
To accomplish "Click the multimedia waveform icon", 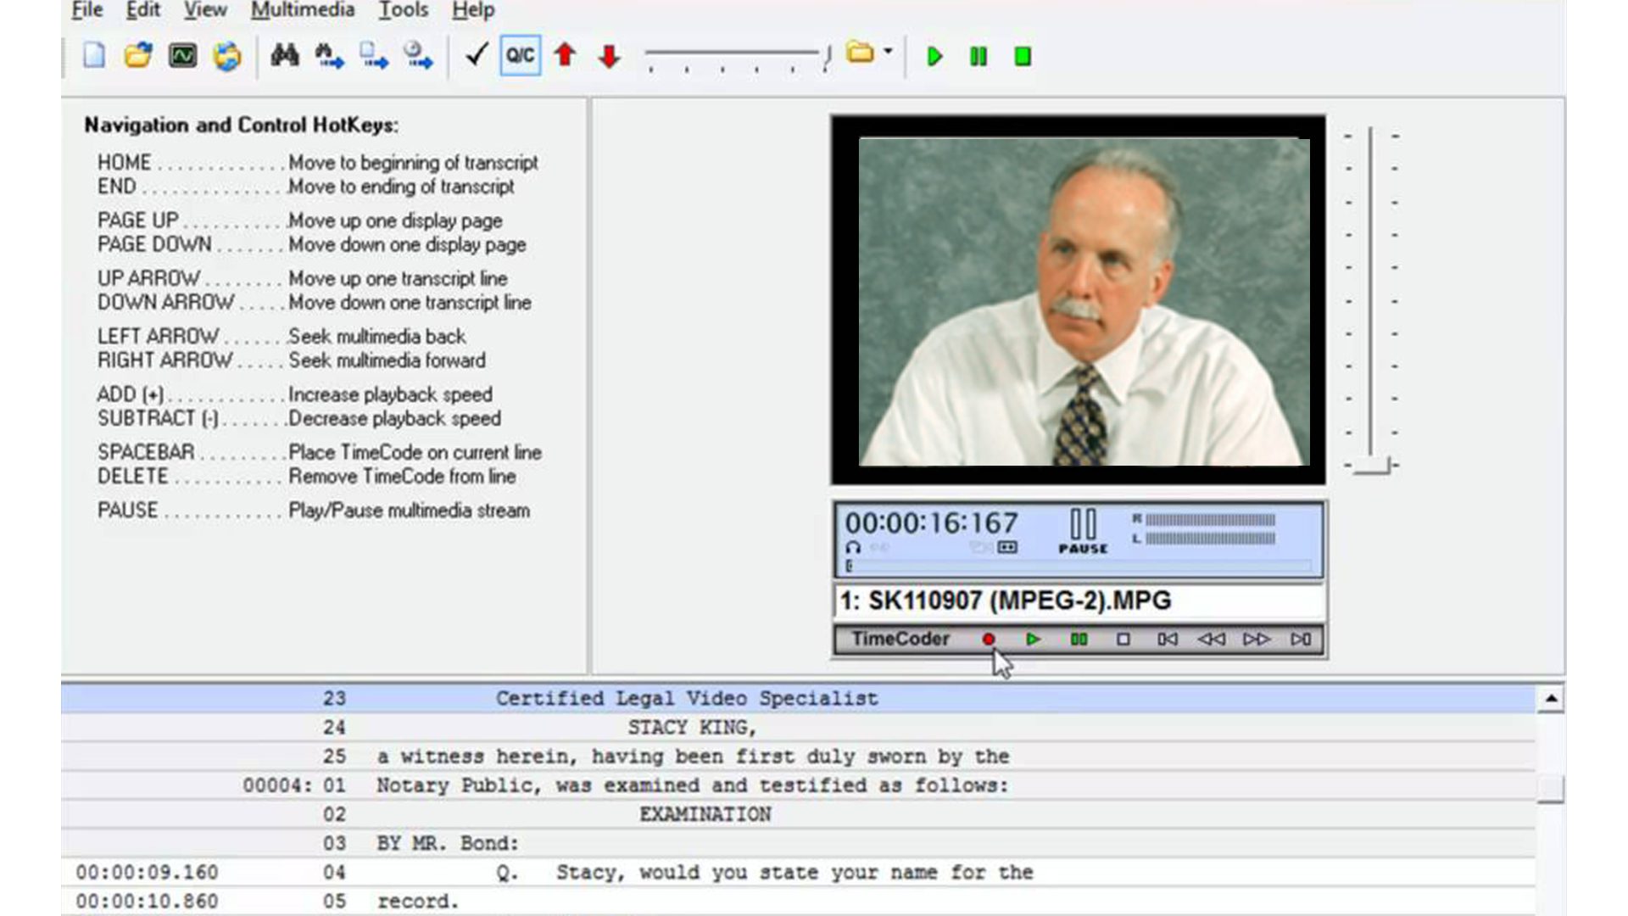I will click(182, 56).
